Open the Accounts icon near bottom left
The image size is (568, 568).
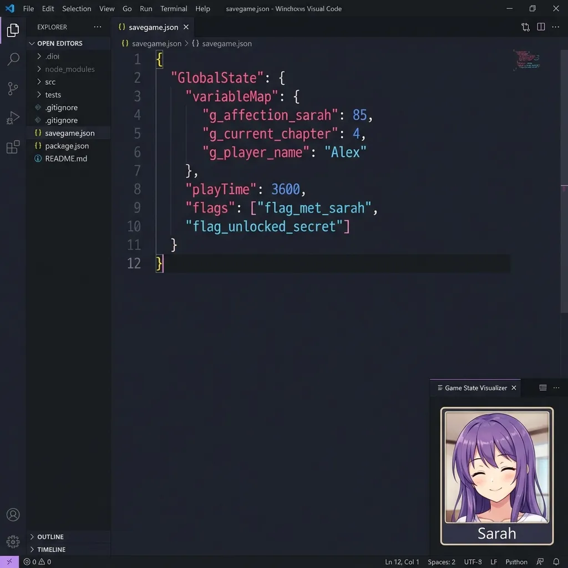pos(13,515)
